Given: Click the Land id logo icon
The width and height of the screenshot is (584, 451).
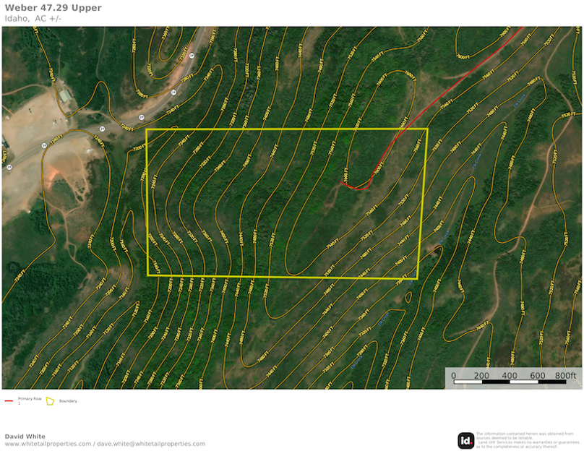Looking at the screenshot, I should [465, 441].
